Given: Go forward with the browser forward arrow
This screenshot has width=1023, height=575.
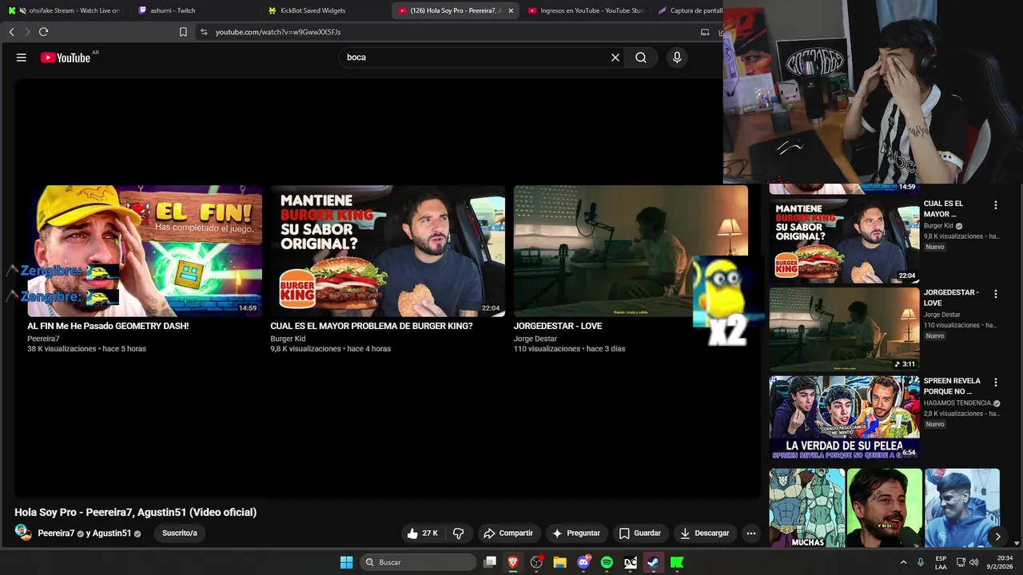Looking at the screenshot, I should [x=27, y=32].
